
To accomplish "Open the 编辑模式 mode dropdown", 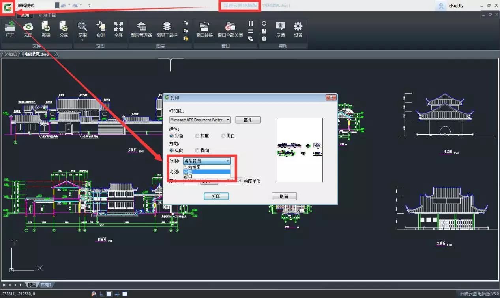I will click(57, 6).
